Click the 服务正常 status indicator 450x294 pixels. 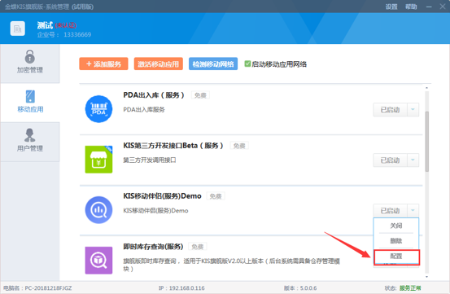[410, 288]
